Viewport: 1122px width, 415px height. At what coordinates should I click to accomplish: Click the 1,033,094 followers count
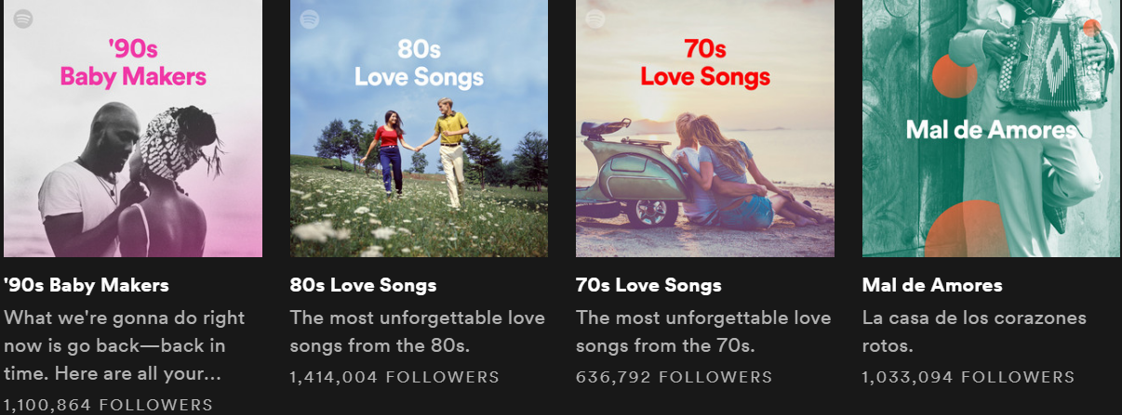968,377
